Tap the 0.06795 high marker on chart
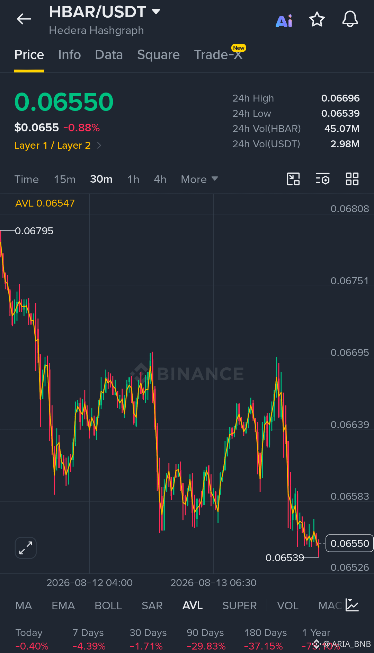The image size is (374, 653). [x=34, y=231]
